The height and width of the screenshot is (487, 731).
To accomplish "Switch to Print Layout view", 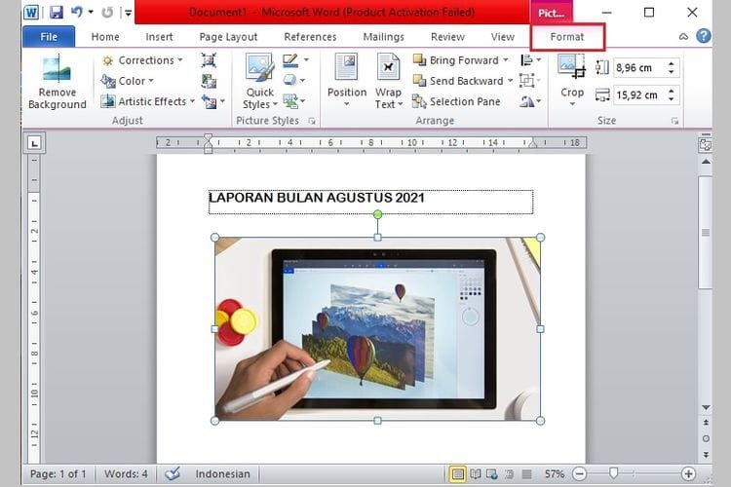I will [x=458, y=474].
